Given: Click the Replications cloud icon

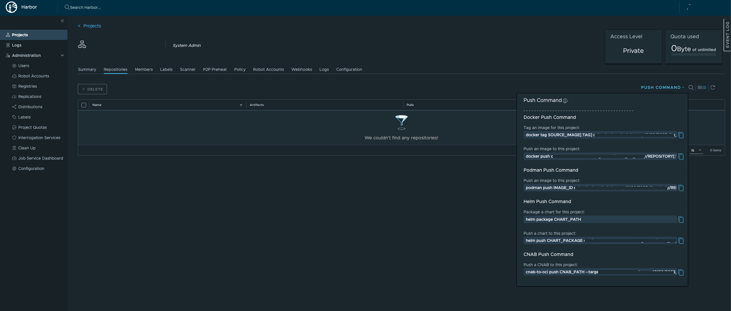Looking at the screenshot, I should 14,97.
